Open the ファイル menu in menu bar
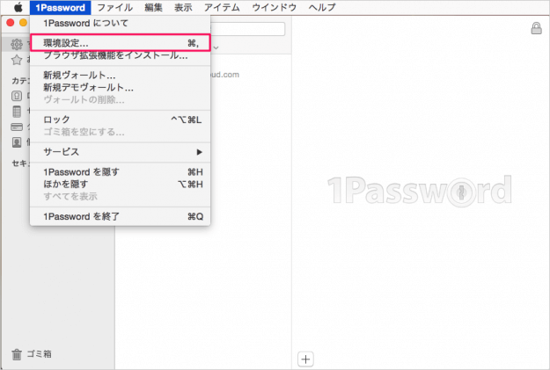This screenshot has width=550, height=370. [x=114, y=7]
